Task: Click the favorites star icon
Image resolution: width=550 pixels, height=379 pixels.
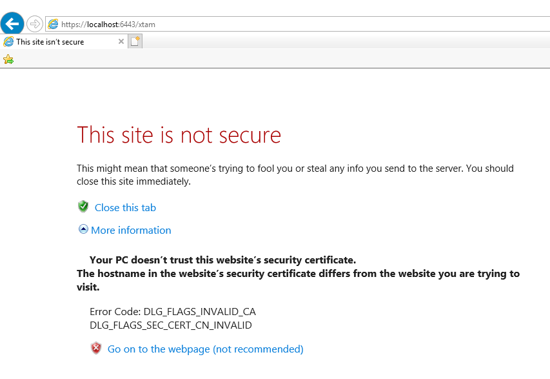Action: (x=8, y=59)
